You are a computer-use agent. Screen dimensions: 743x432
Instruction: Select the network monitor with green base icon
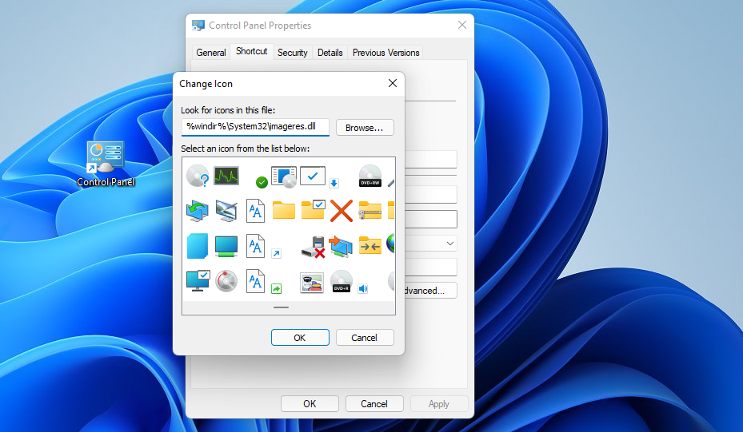(x=226, y=247)
